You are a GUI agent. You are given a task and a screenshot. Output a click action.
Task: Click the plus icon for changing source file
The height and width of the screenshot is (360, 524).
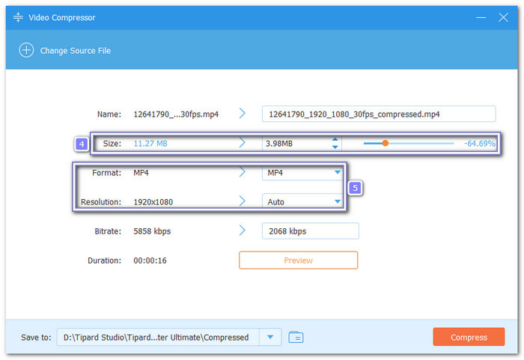coord(27,50)
